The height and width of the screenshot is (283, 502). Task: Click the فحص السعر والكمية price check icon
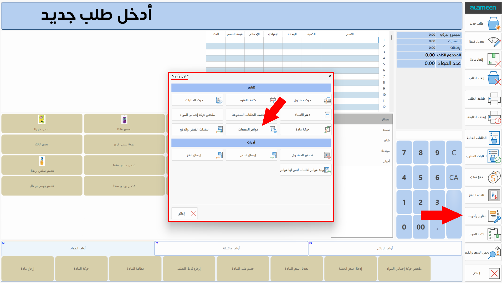click(x=494, y=253)
